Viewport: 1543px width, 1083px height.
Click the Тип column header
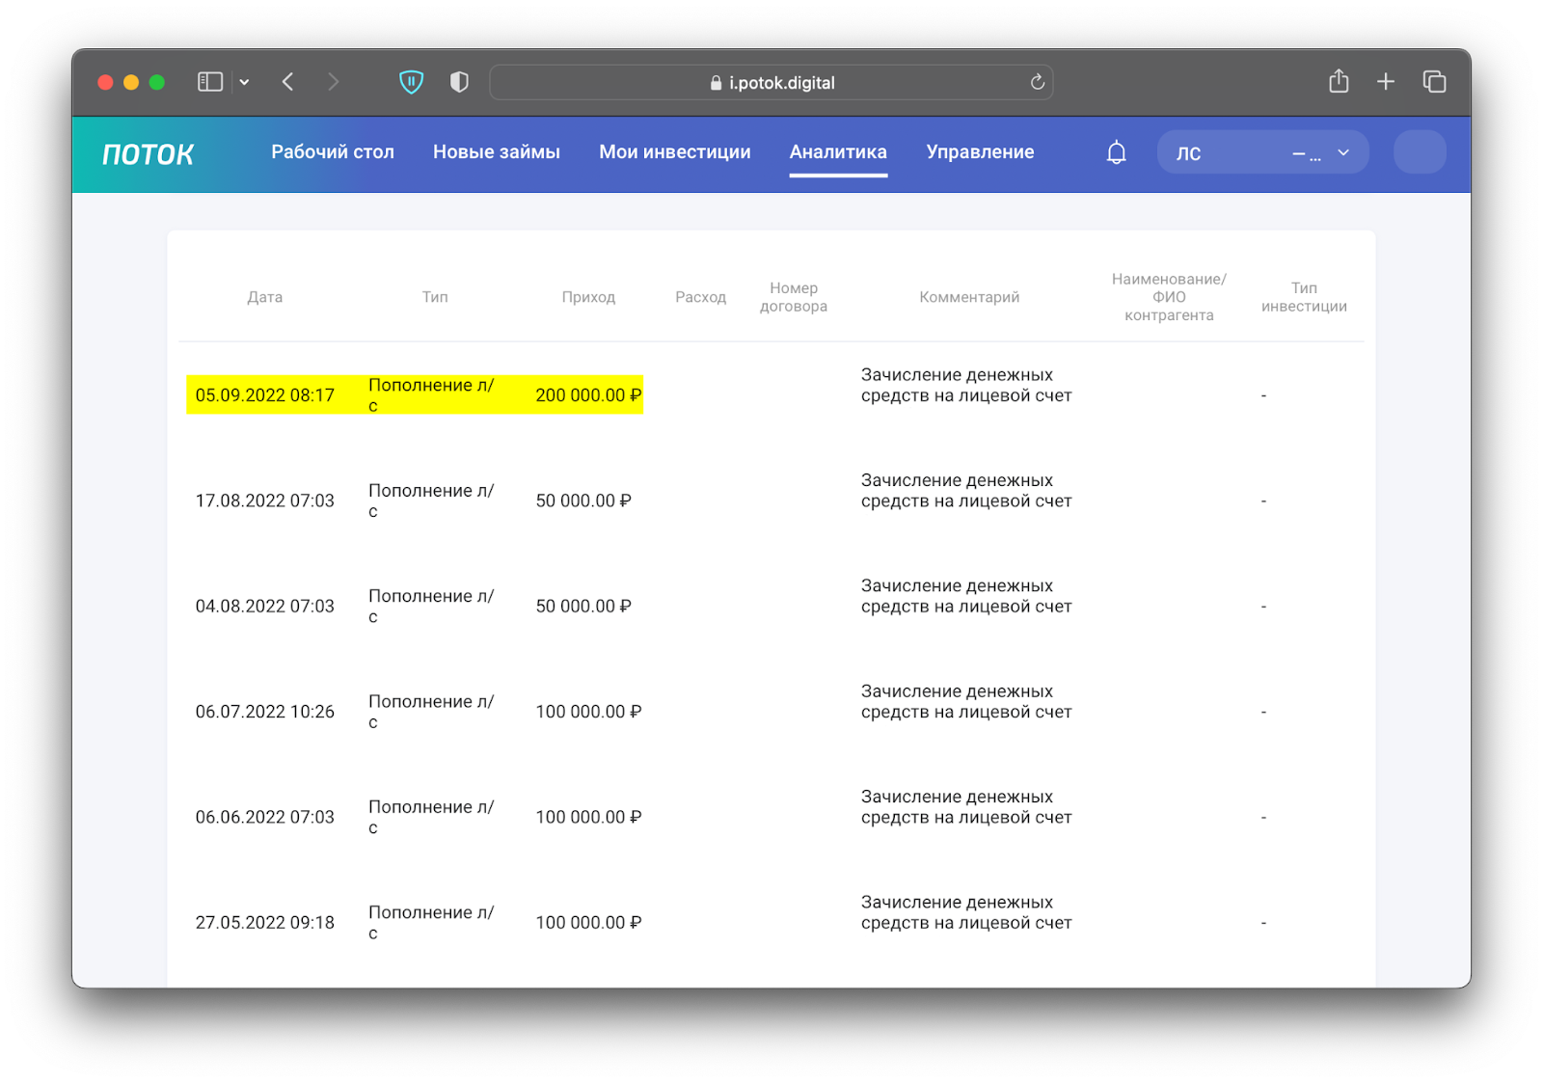pos(435,297)
